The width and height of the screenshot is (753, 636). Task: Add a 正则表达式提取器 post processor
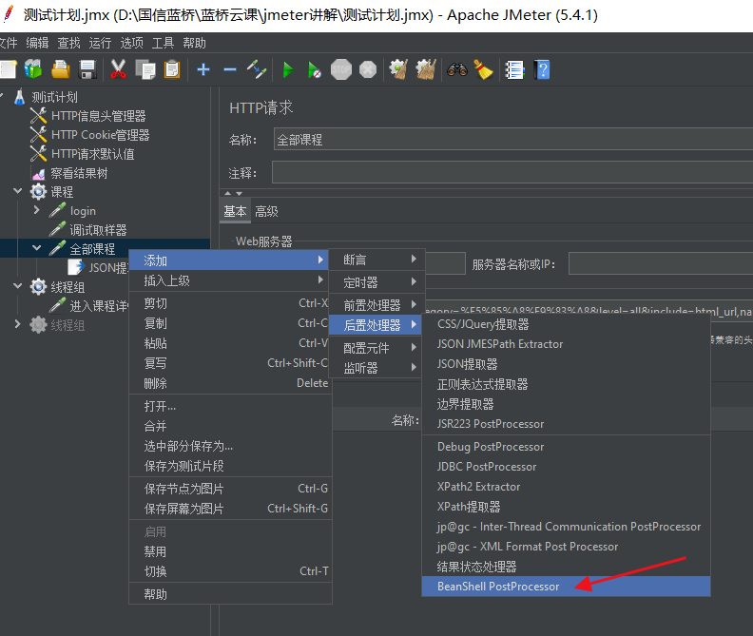[x=567, y=384]
